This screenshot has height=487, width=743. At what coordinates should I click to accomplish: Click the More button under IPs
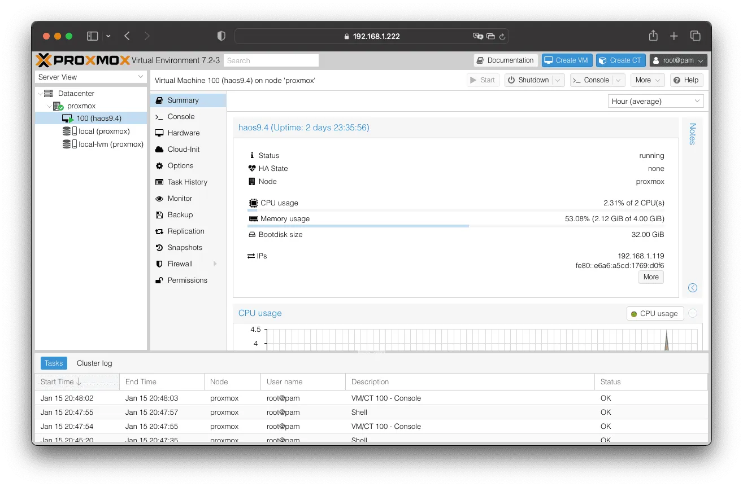coord(651,277)
